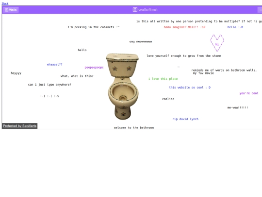Click the emoticons text ":-) :-( :-S"
This screenshot has height=197, width=262.
[49, 96]
